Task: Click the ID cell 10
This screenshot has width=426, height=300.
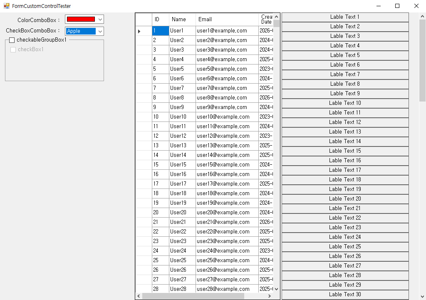Action: point(160,117)
